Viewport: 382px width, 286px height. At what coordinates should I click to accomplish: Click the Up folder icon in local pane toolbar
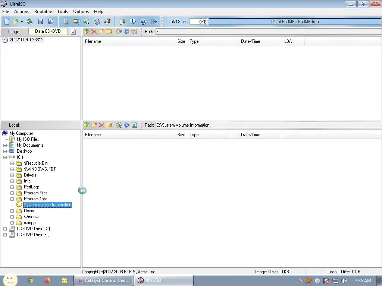point(87,125)
